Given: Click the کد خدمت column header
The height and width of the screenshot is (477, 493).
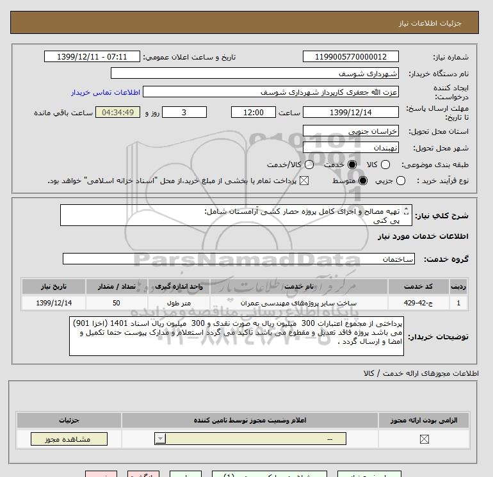Looking at the screenshot, I should point(418,286).
